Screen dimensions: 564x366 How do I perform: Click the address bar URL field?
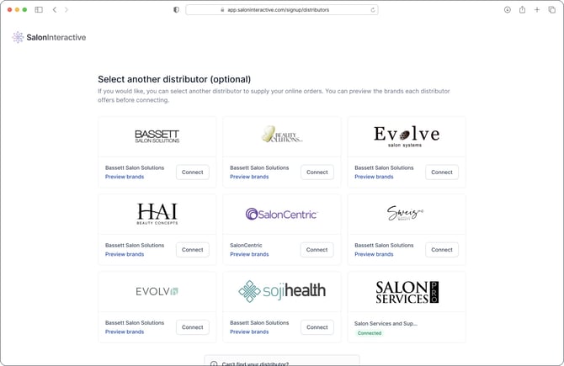[x=282, y=10]
